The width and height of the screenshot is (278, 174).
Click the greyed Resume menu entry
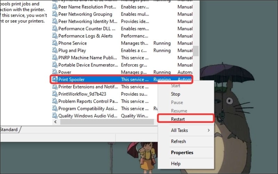tap(186, 111)
